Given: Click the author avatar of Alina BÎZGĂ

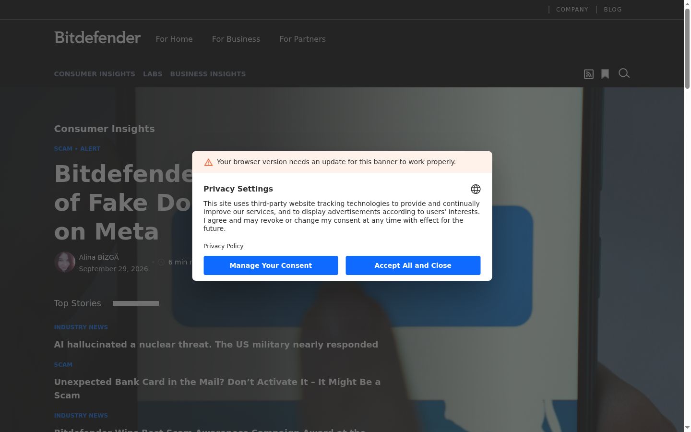Looking at the screenshot, I should [65, 262].
